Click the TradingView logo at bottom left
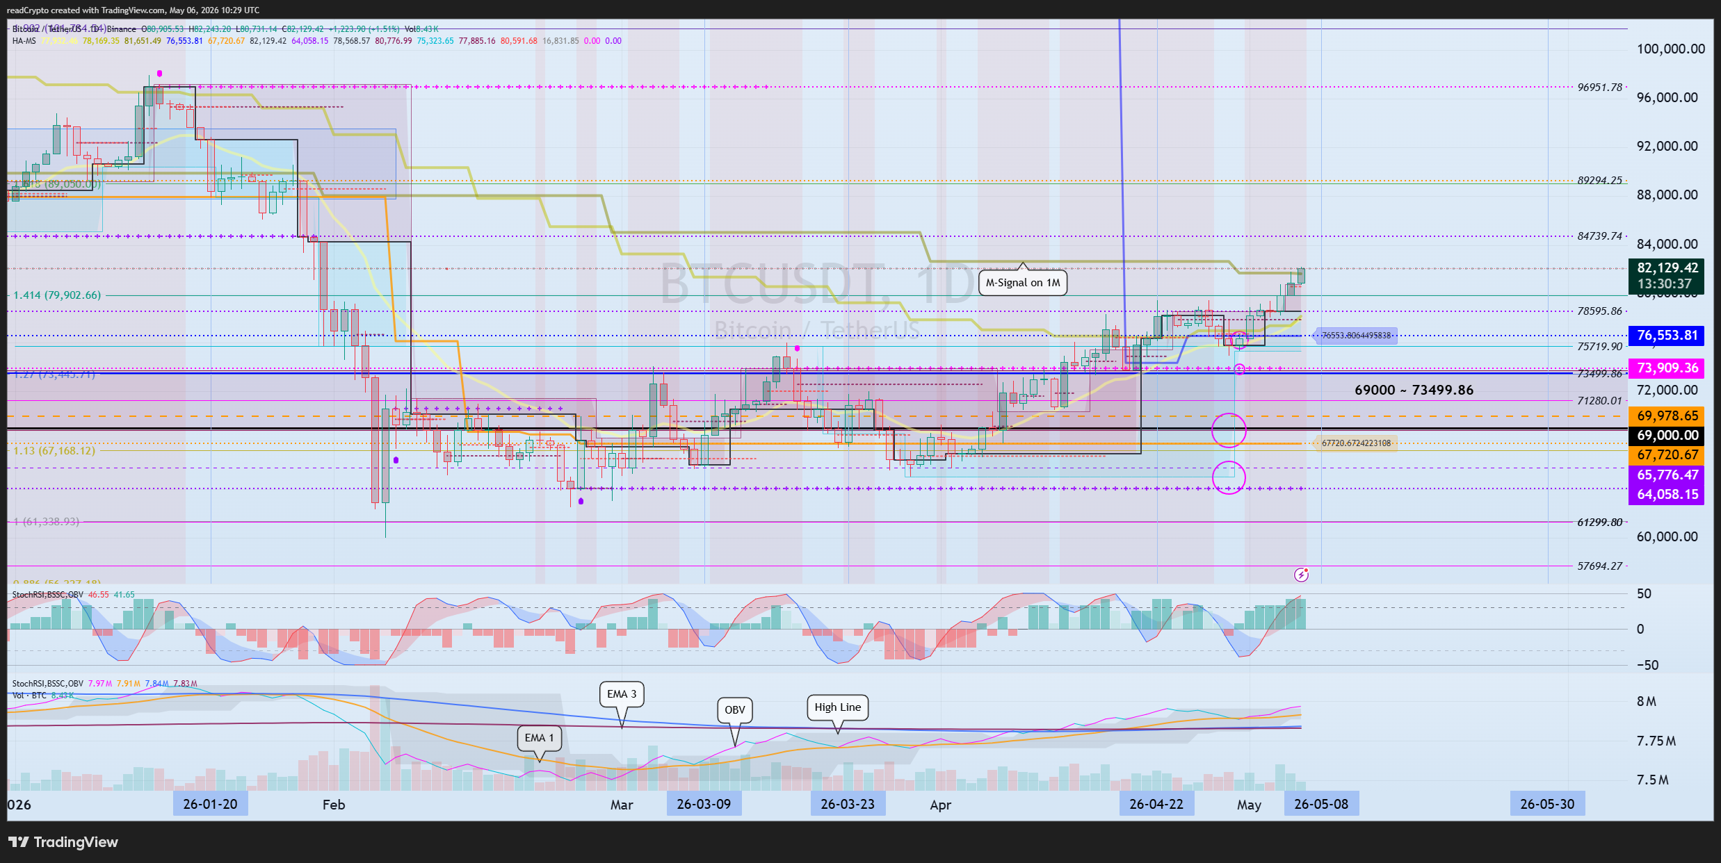The image size is (1721, 863). pos(63,842)
